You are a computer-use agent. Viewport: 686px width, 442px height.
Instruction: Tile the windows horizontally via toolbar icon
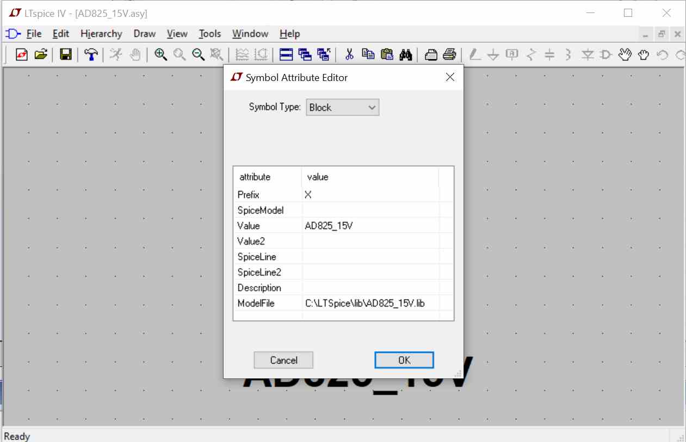(x=286, y=54)
